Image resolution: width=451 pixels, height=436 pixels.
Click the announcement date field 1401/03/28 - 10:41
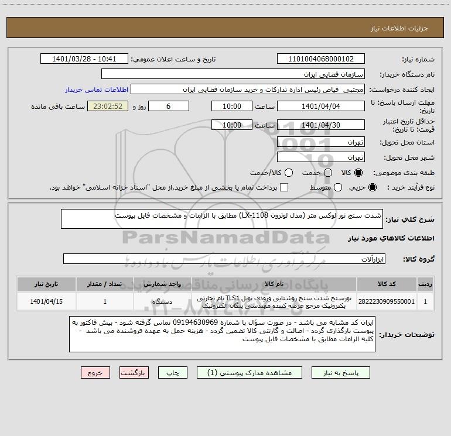pyautogui.click(x=84, y=59)
